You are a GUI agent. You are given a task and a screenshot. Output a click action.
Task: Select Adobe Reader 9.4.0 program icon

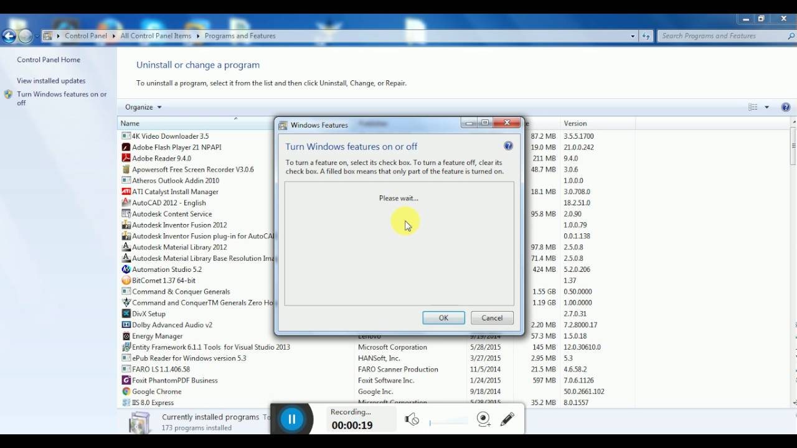(126, 159)
